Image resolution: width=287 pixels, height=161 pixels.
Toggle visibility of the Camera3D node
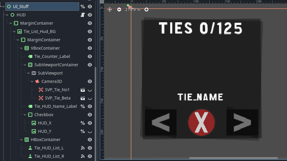[x=90, y=81]
